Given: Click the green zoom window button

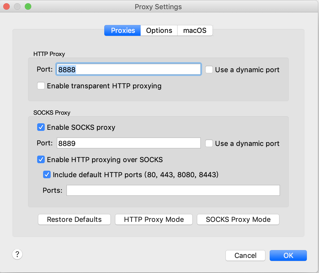Looking at the screenshot, I should click(28, 6).
